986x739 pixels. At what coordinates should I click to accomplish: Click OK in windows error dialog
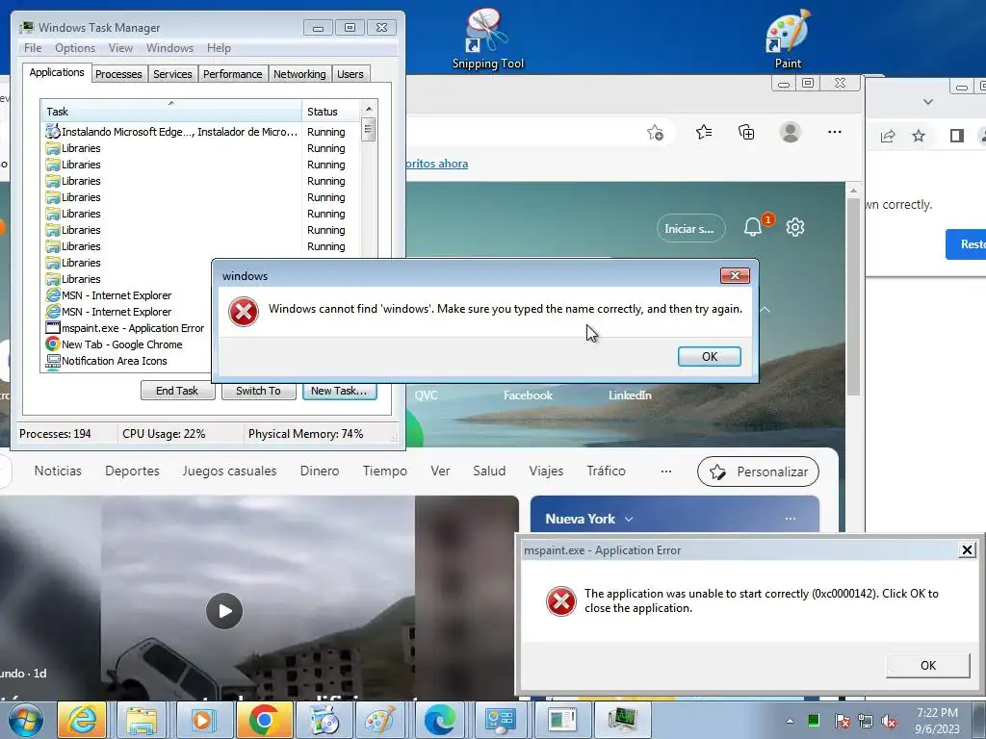click(710, 357)
